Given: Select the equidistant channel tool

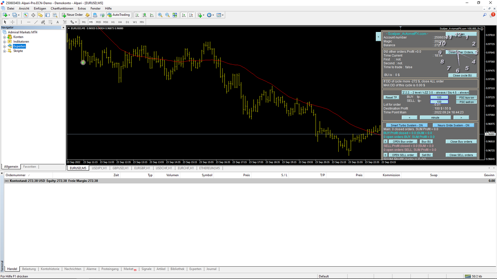Looking at the screenshot, I should [x=43, y=22].
